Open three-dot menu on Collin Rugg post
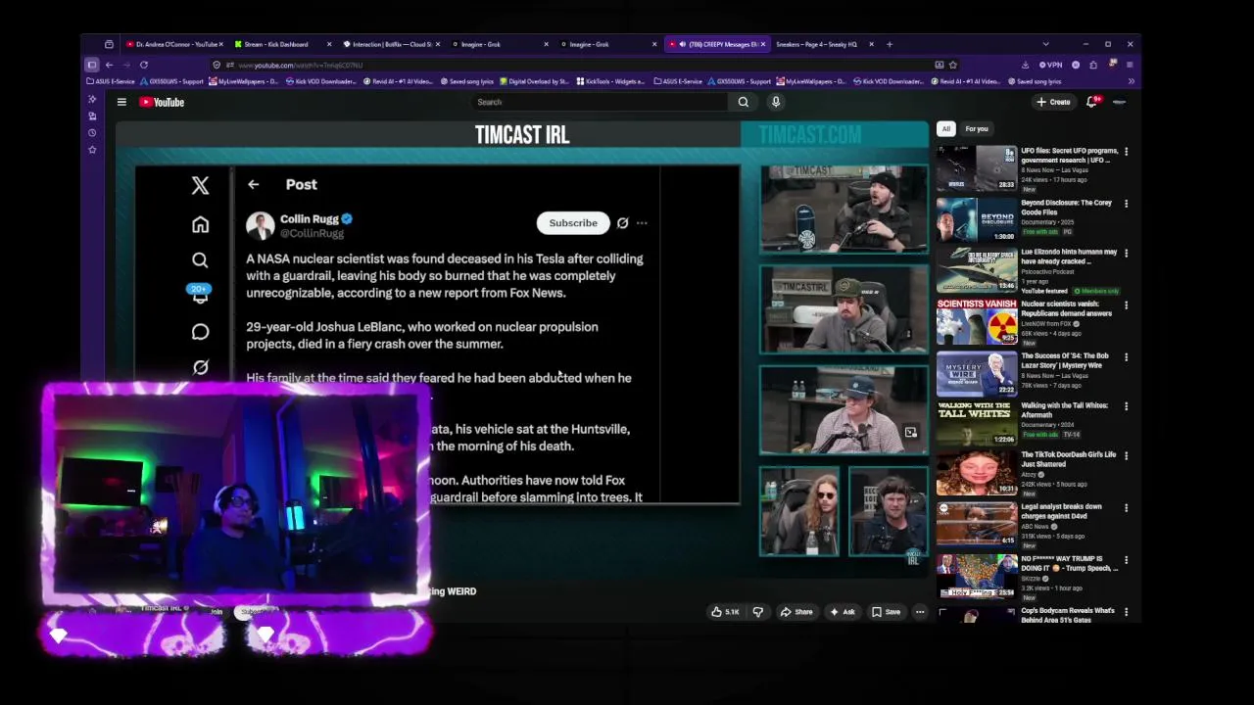 [642, 223]
